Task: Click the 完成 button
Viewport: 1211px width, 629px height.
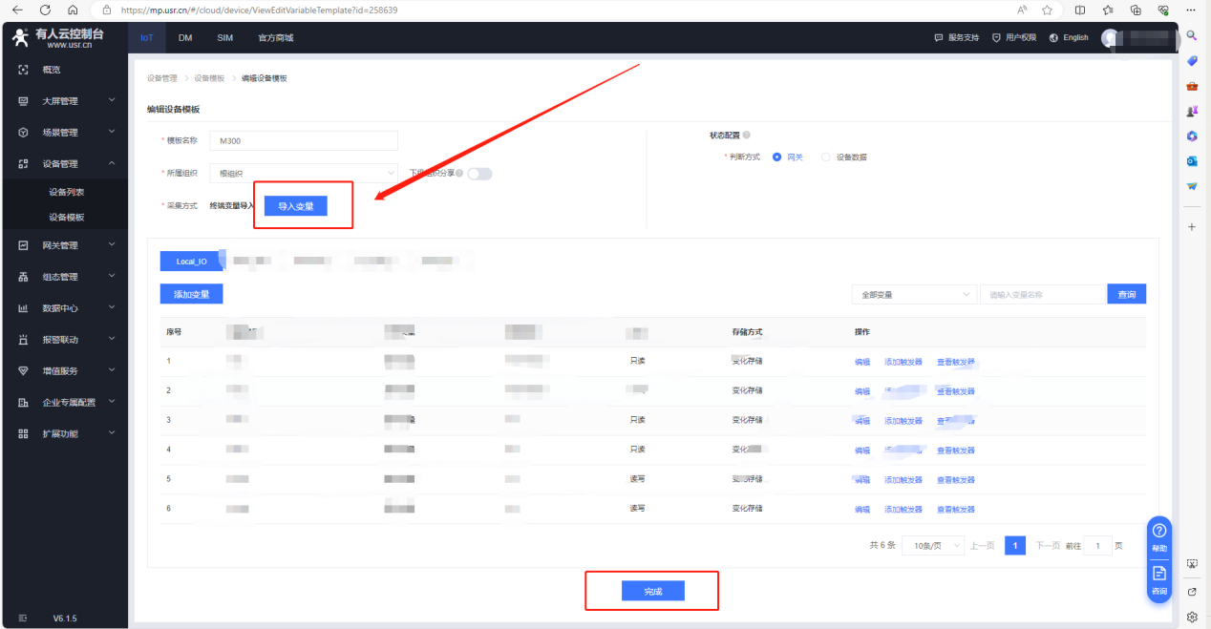Action: coord(652,592)
